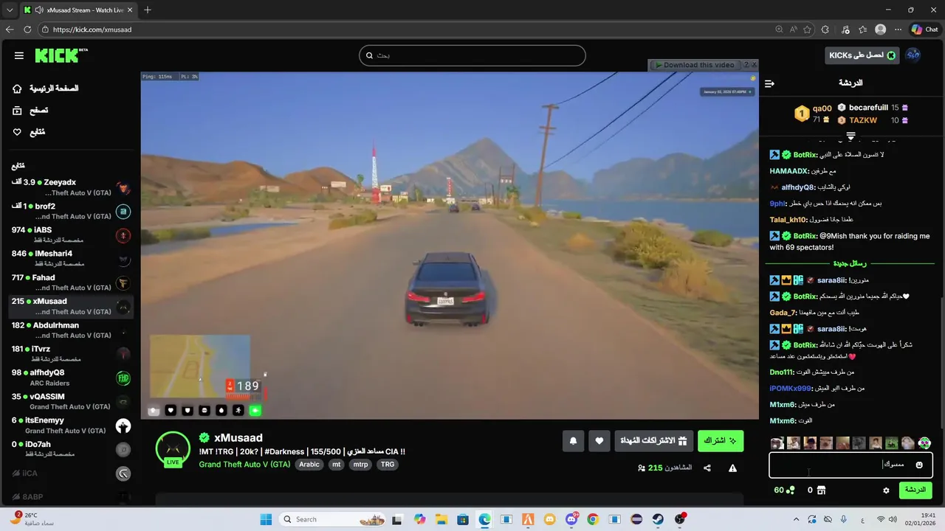This screenshot has width=945, height=531.
Task: Show hidden system tray icons chevron
Action: [795, 519]
